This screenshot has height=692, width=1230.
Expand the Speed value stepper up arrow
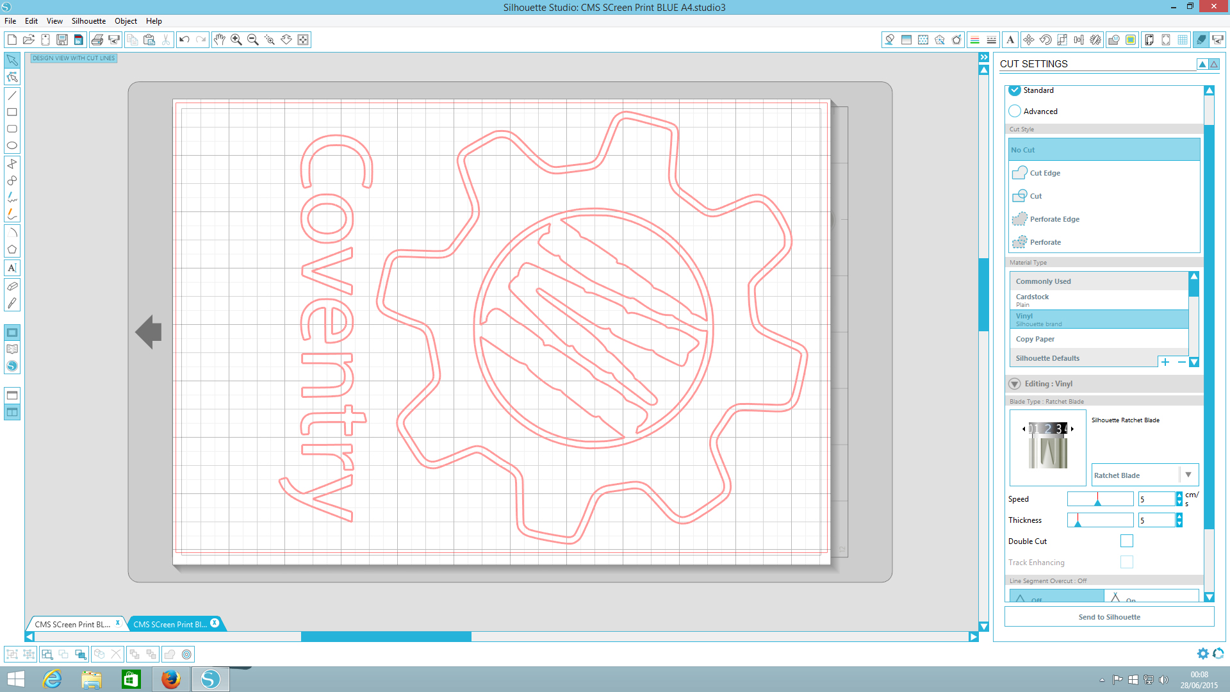click(x=1179, y=495)
